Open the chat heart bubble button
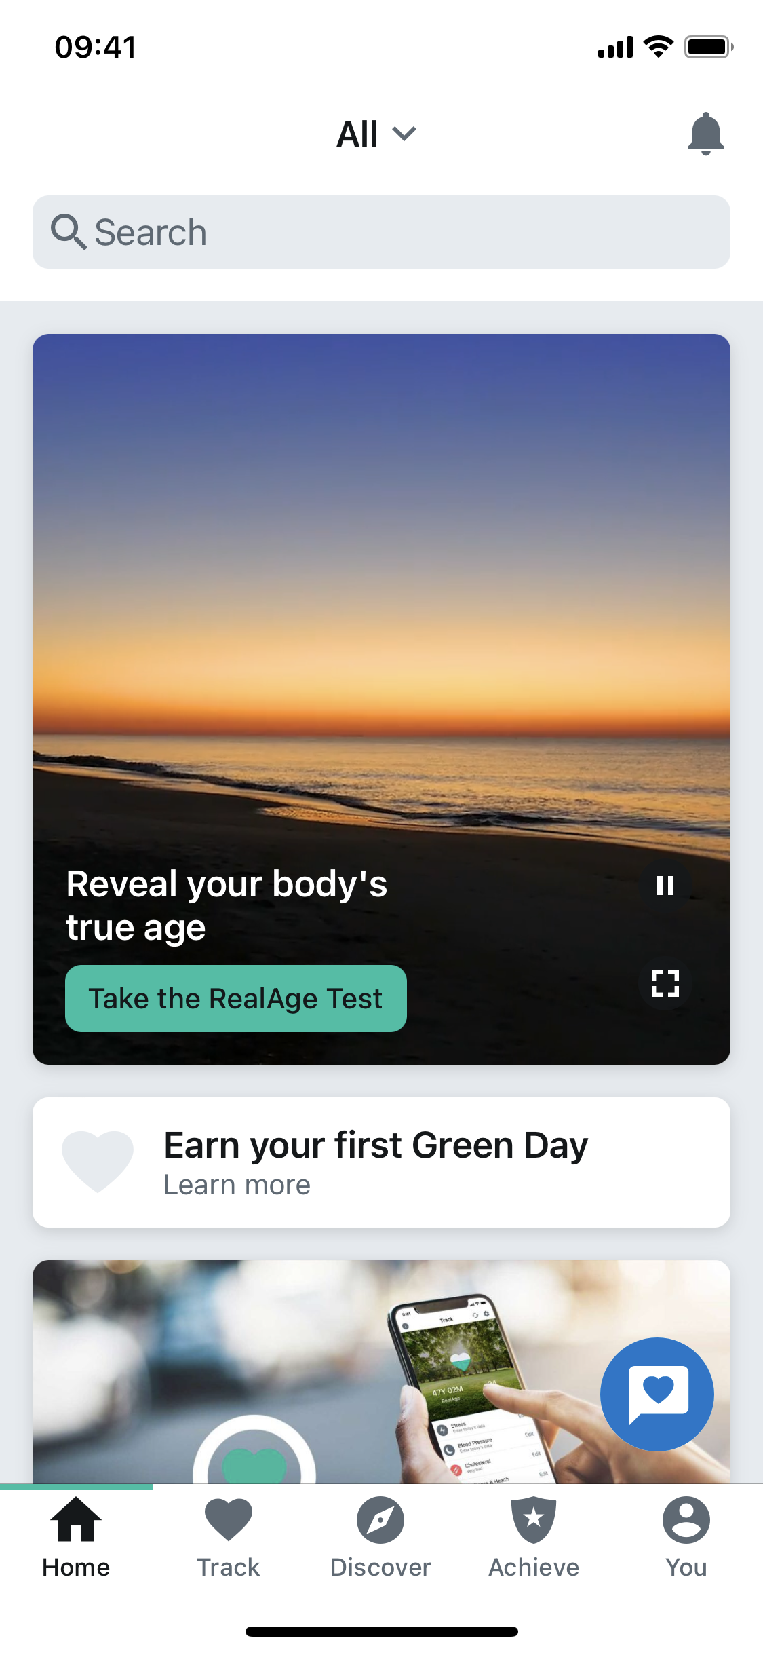The image size is (763, 1653). 657,1394
